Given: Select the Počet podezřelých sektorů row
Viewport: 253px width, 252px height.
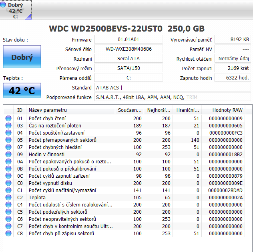Looking at the screenshot, I should click(x=124, y=212).
